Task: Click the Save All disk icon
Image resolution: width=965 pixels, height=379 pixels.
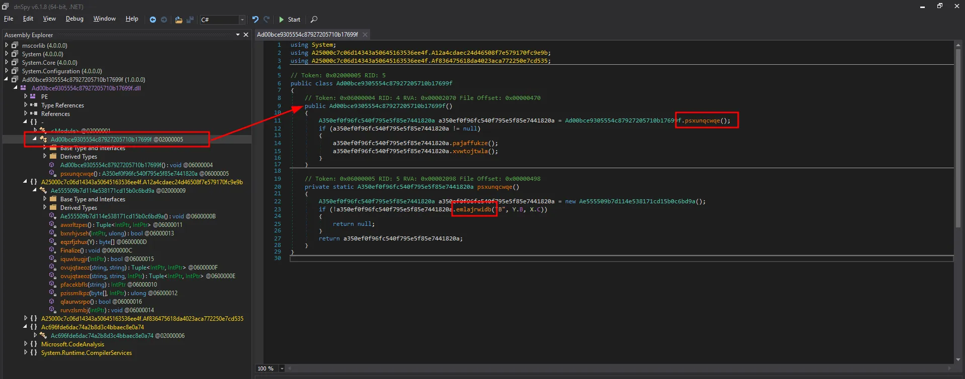Action: click(190, 20)
